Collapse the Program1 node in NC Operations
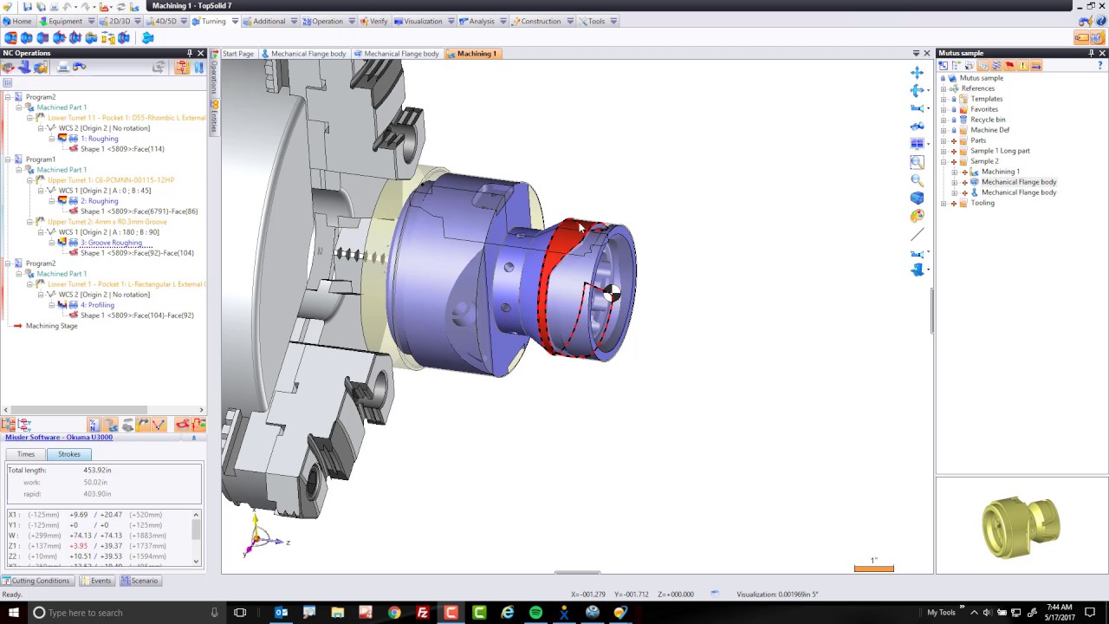Image resolution: width=1109 pixels, height=624 pixels. point(8,159)
